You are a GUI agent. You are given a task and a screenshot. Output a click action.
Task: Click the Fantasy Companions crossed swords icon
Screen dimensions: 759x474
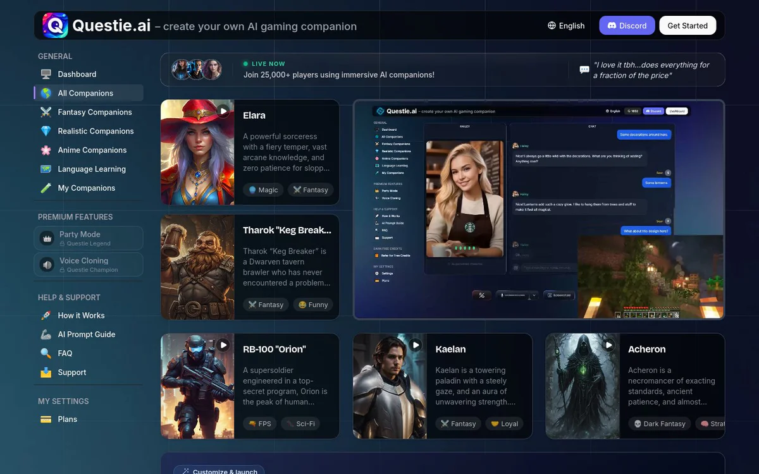[46, 112]
